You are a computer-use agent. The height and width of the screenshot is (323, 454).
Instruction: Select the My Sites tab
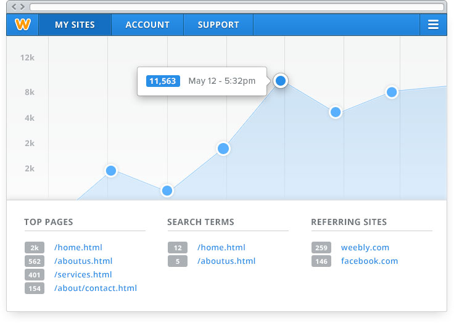[x=75, y=25]
